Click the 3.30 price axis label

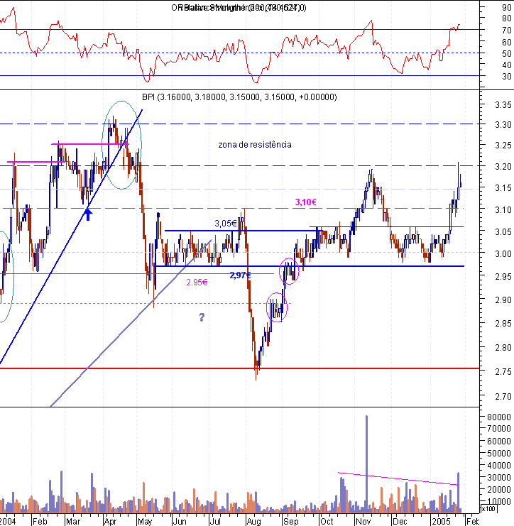click(x=503, y=125)
